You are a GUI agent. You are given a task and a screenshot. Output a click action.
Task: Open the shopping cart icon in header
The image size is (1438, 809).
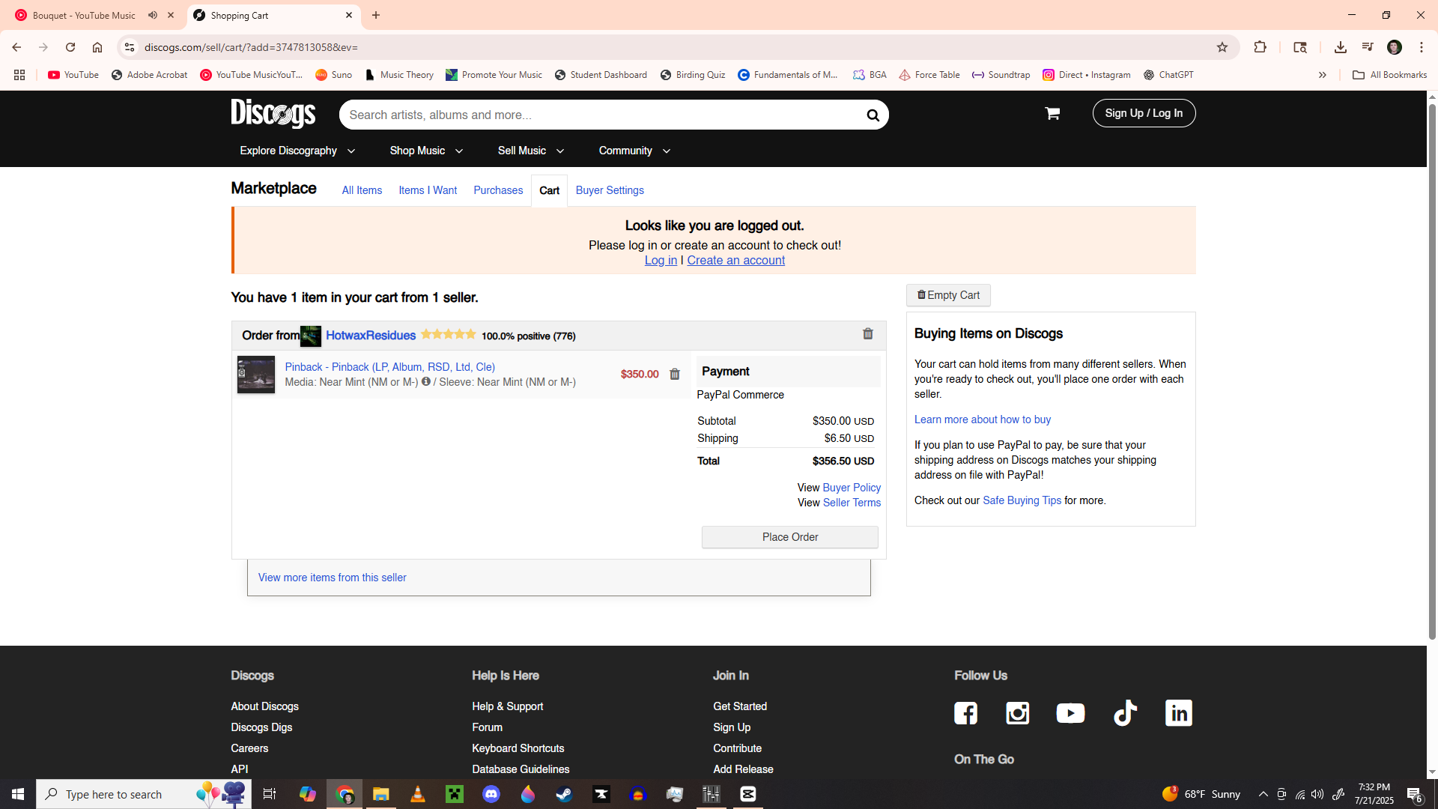[x=1052, y=113]
